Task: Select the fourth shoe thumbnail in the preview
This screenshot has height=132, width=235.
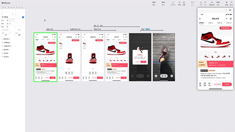Action: pyautogui.click(x=224, y=57)
